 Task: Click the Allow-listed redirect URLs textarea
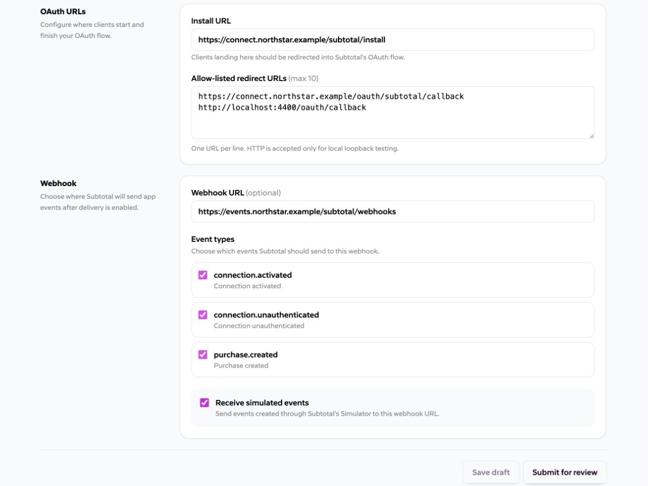tap(393, 112)
